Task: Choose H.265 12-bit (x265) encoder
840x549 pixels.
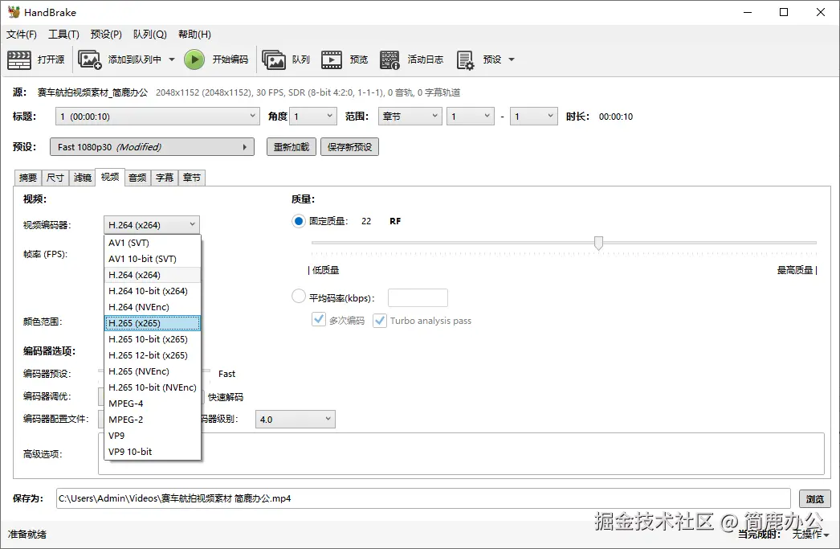Action: tap(152, 355)
